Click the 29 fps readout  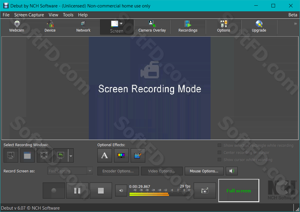(185, 186)
